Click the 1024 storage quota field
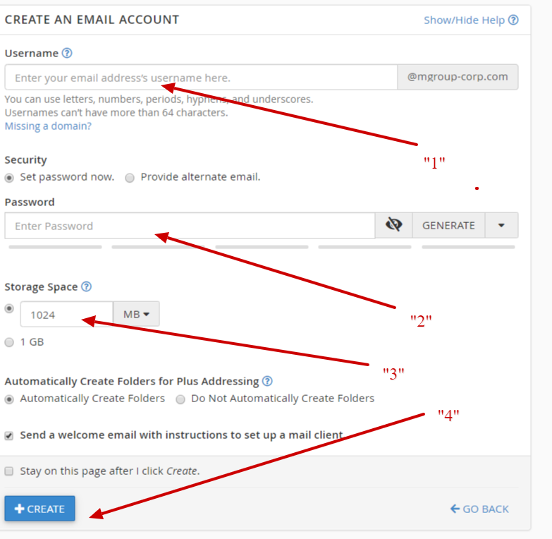552x539 pixels. [x=66, y=315]
